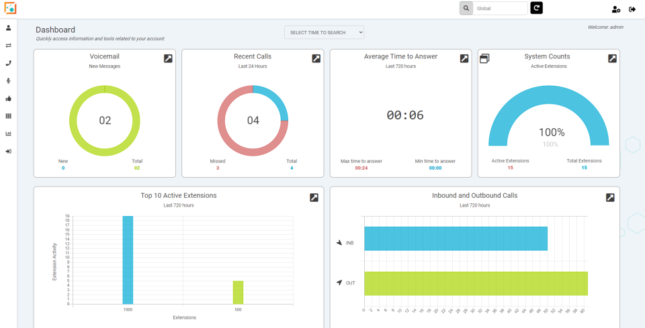The image size is (645, 328).
Task: Click the 00:06 average time value
Action: point(405,115)
